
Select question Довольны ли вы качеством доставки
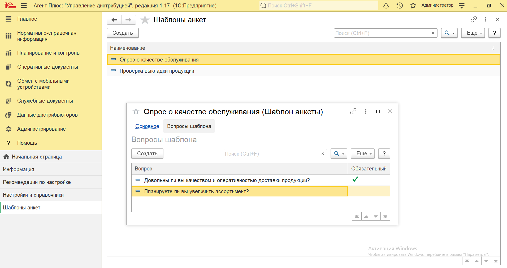240,180
